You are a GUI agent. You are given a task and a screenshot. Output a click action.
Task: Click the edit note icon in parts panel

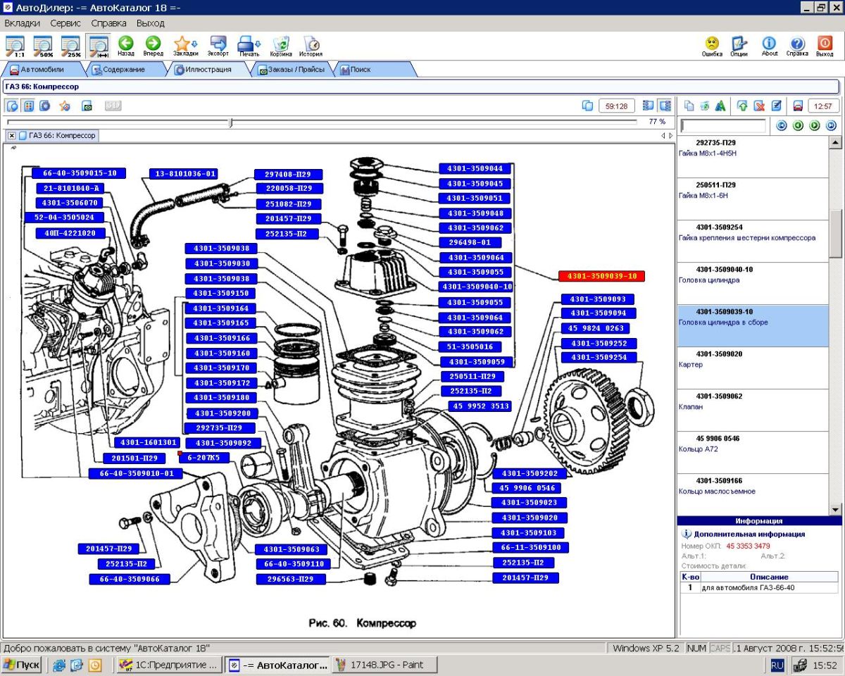coord(776,106)
